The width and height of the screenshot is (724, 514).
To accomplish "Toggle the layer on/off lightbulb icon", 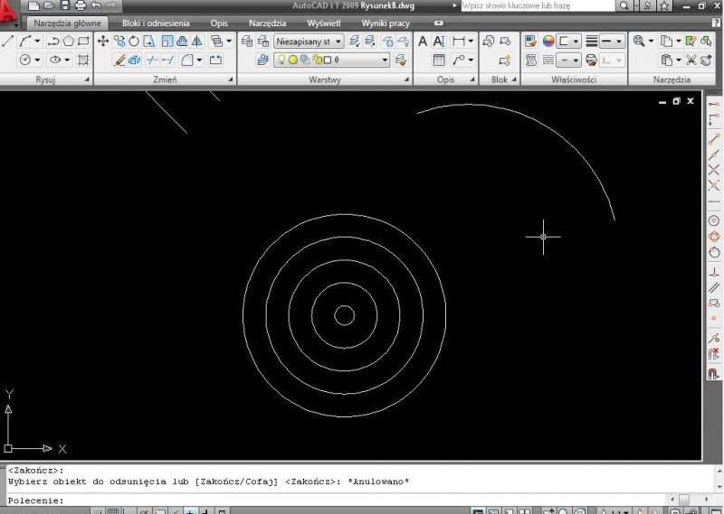I will [281, 61].
